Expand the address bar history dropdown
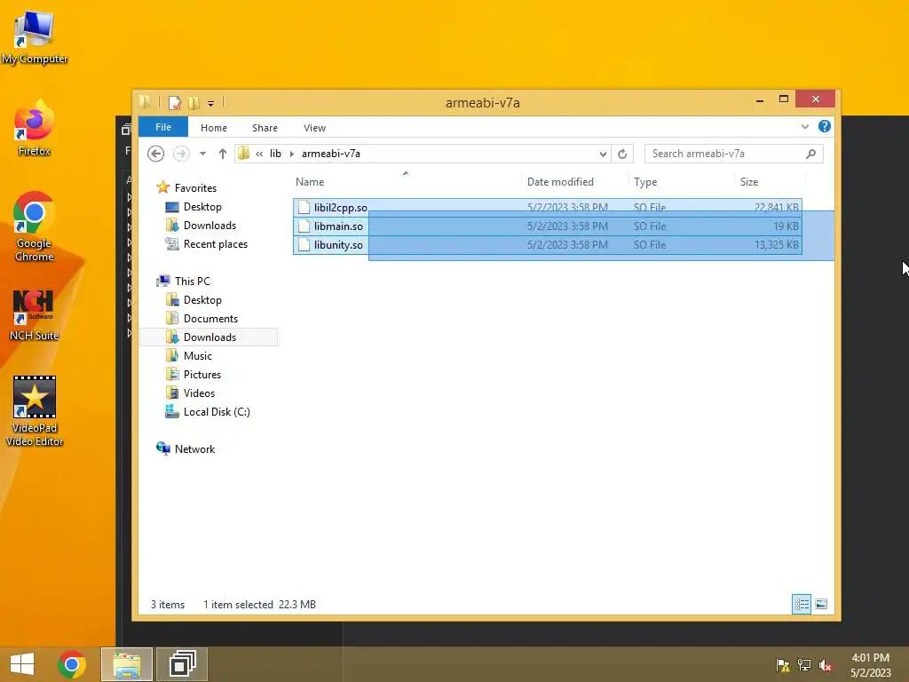 pyautogui.click(x=603, y=154)
